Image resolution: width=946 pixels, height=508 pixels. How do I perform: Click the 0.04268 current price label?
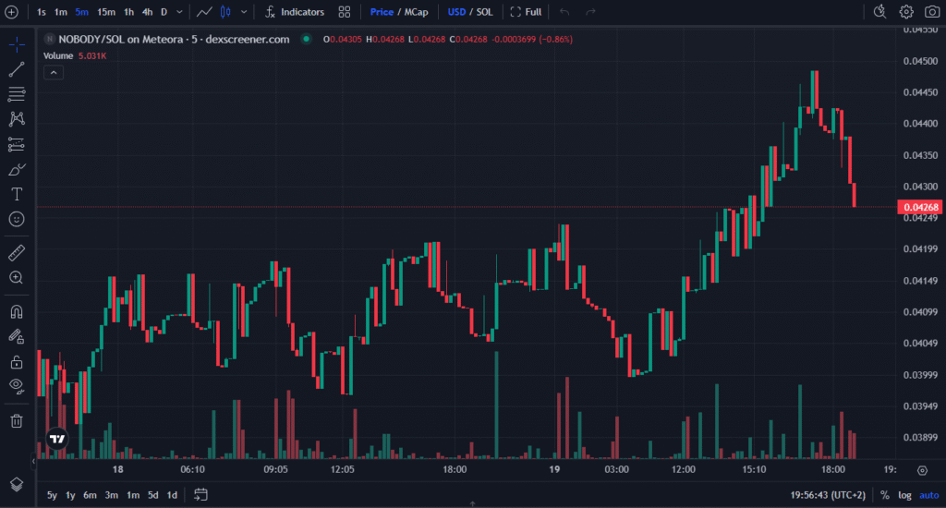tap(919, 207)
